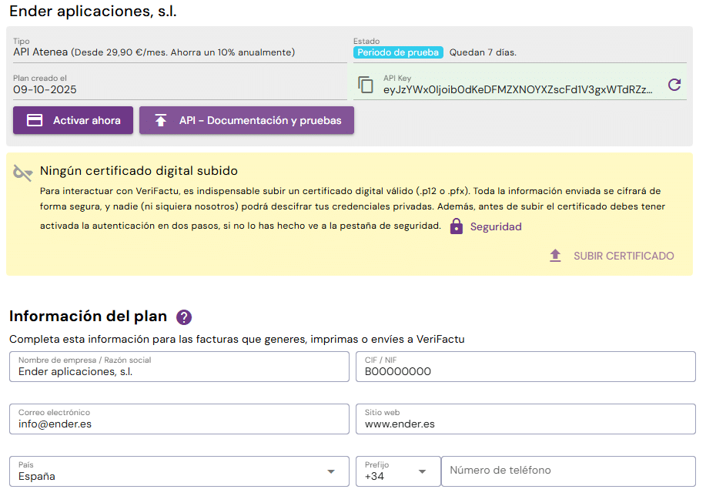Screen dimensions: 706x496
Task: Select the Correo electrónico input
Action: tap(179, 424)
